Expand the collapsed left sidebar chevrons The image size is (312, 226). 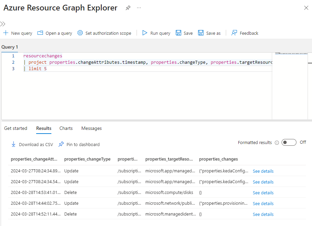(3, 24)
